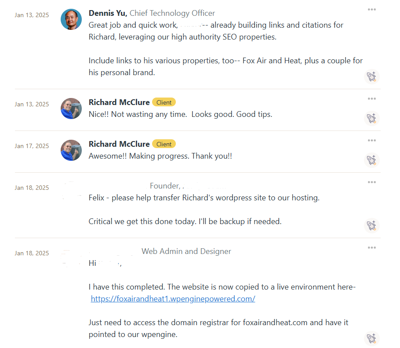Image resolution: width=400 pixels, height=348 pixels.
Task: Click Richard McClure's name on Jan 17 comment
Action: (x=119, y=144)
